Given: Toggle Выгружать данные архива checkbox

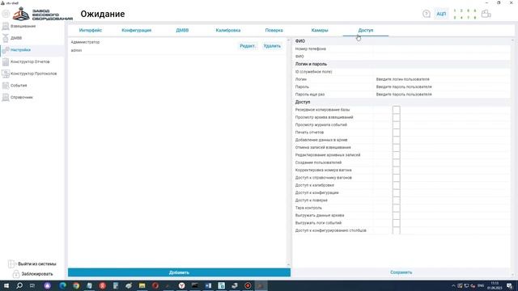Looking at the screenshot, I should pyautogui.click(x=397, y=216).
